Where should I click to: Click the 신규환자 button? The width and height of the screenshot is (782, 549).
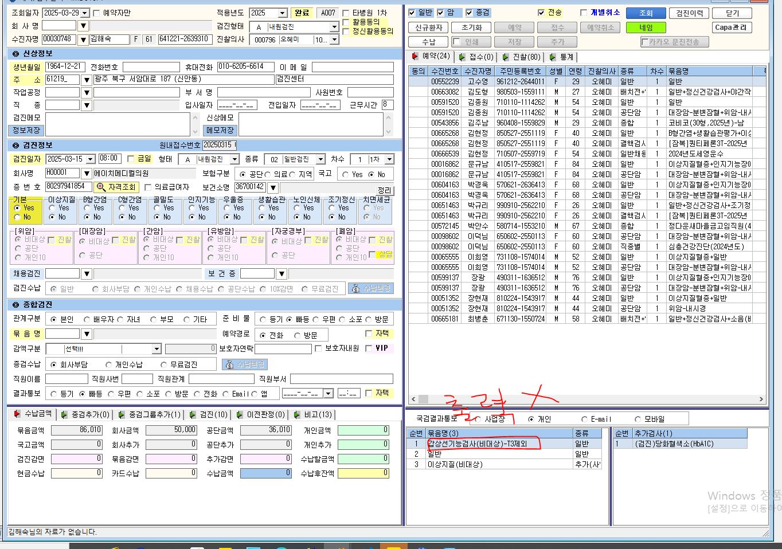click(428, 27)
